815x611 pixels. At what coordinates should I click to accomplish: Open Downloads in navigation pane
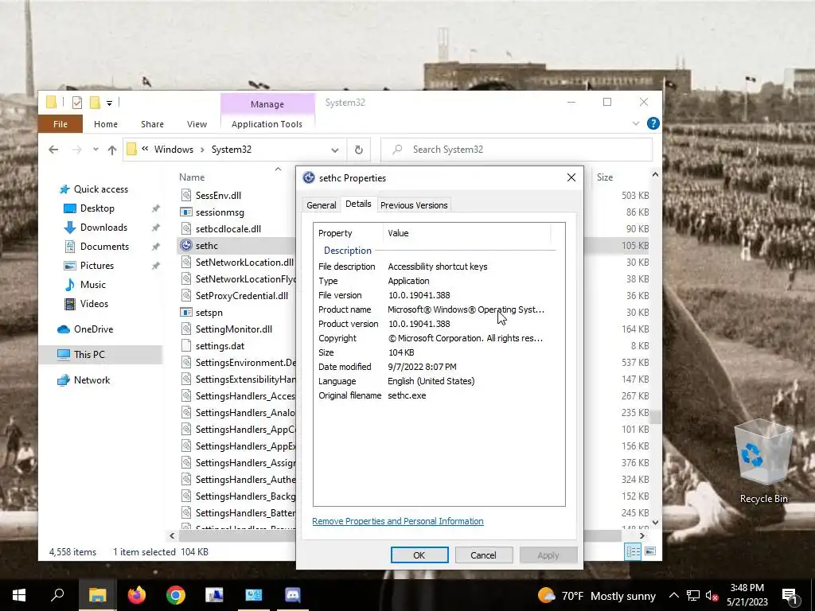pos(103,228)
